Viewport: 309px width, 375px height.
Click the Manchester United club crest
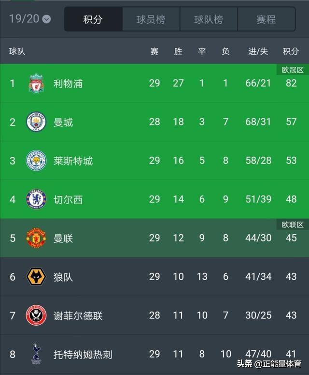(x=36, y=238)
